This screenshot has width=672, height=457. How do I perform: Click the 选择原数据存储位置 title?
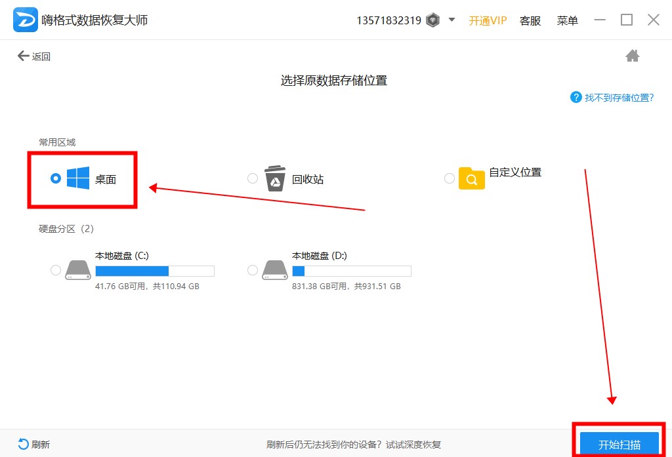point(334,81)
